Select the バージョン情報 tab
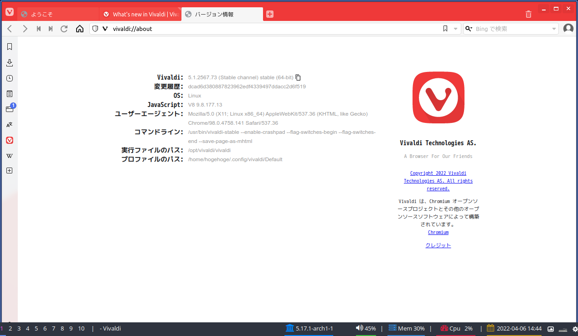This screenshot has height=336, width=578. point(222,14)
